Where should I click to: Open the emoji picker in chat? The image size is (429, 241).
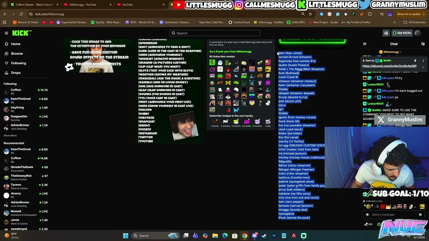click(420, 215)
